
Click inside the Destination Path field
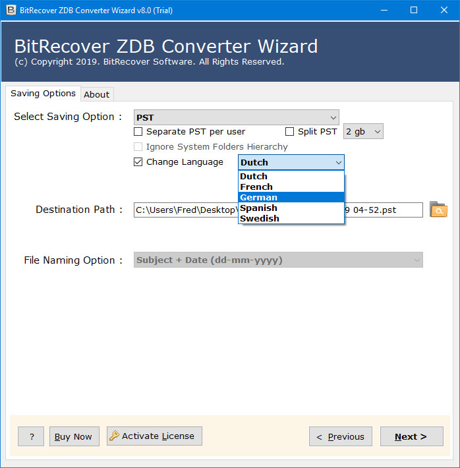(278, 210)
